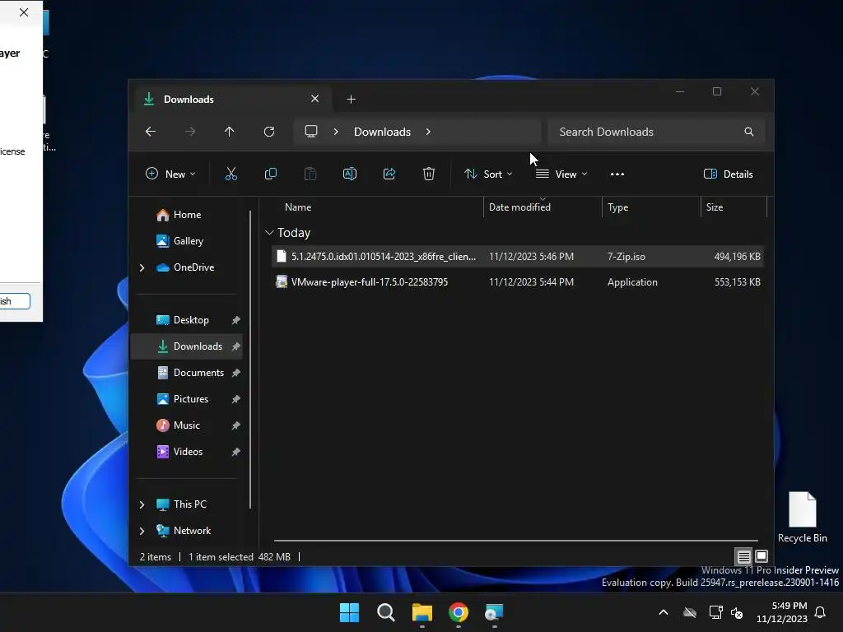Viewport: 843px width, 632px height.
Task: Click the search magnifier icon in Downloads
Action: coord(749,132)
